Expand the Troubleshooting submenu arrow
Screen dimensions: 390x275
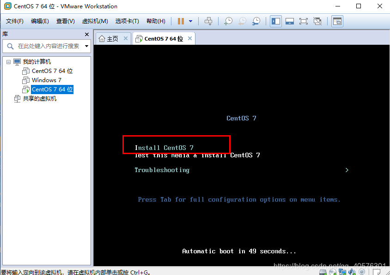(x=347, y=170)
